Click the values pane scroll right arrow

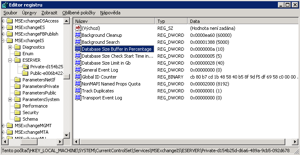tap(295, 142)
